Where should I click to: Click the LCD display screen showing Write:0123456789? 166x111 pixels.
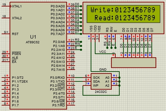coord(123,14)
